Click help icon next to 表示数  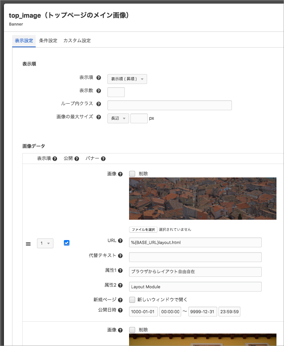[x=99, y=91]
